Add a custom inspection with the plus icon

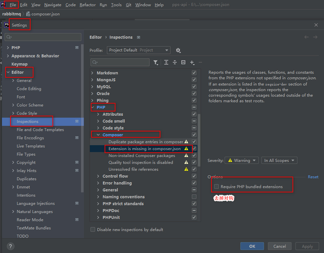192,62
